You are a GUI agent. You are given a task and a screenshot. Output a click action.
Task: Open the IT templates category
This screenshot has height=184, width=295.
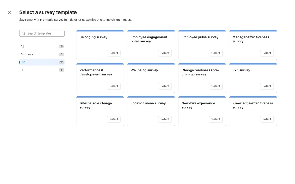pos(22,70)
